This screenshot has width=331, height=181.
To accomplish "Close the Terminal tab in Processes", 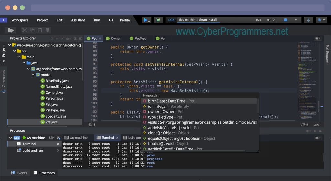I will coord(117,138).
